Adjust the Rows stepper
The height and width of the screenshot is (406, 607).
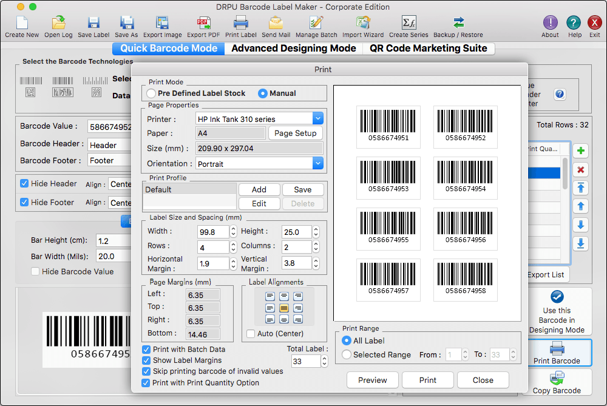233,246
